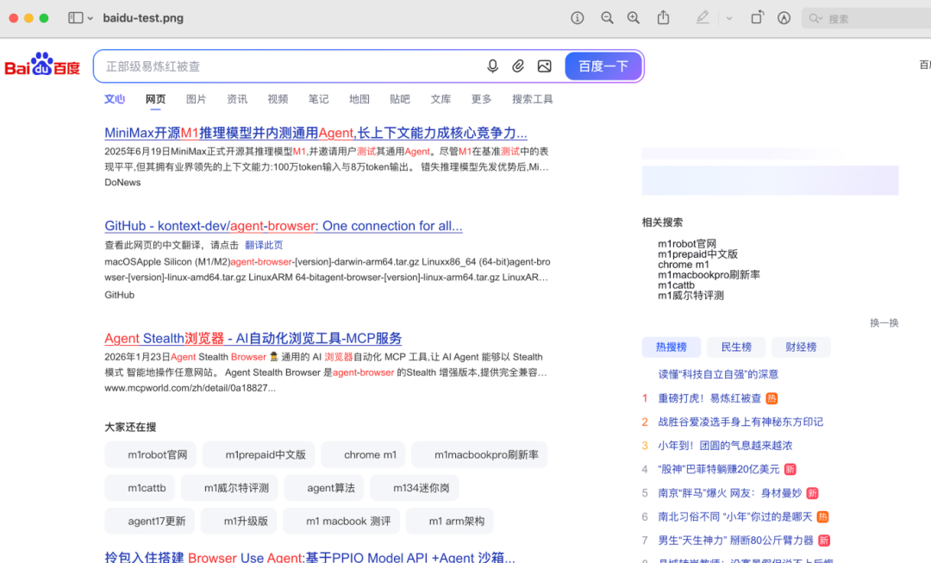The image size is (931, 563).
Task: Click the m1威尔特评测 suggestion chip
Action: [x=229, y=488]
